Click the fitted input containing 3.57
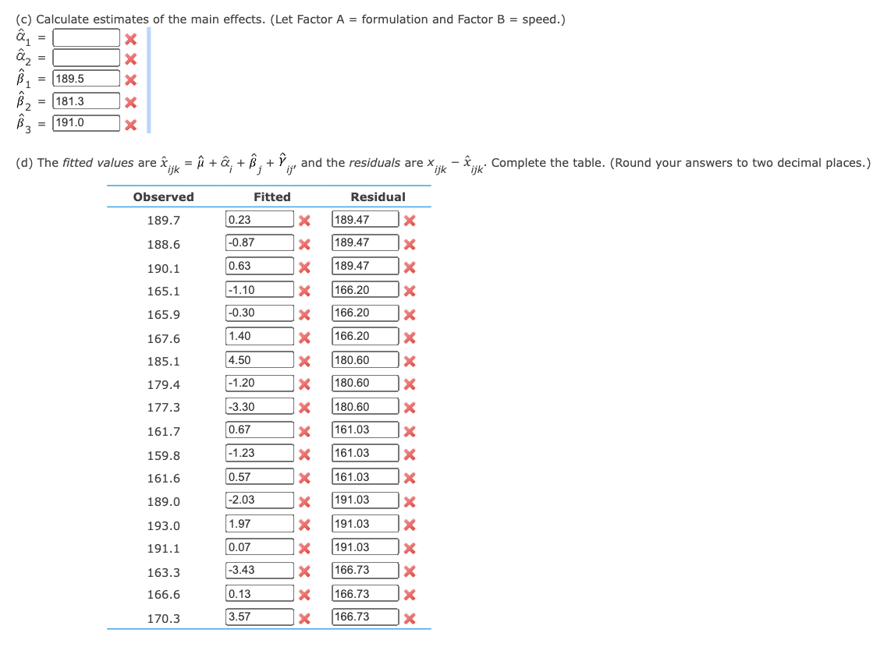This screenshot has width=891, height=647. coord(259,617)
